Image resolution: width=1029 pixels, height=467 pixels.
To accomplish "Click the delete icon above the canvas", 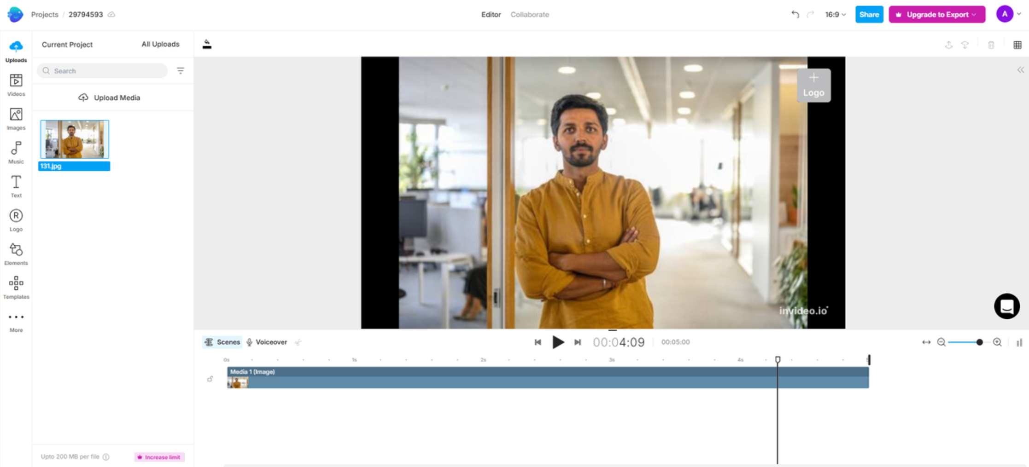I will pos(991,45).
